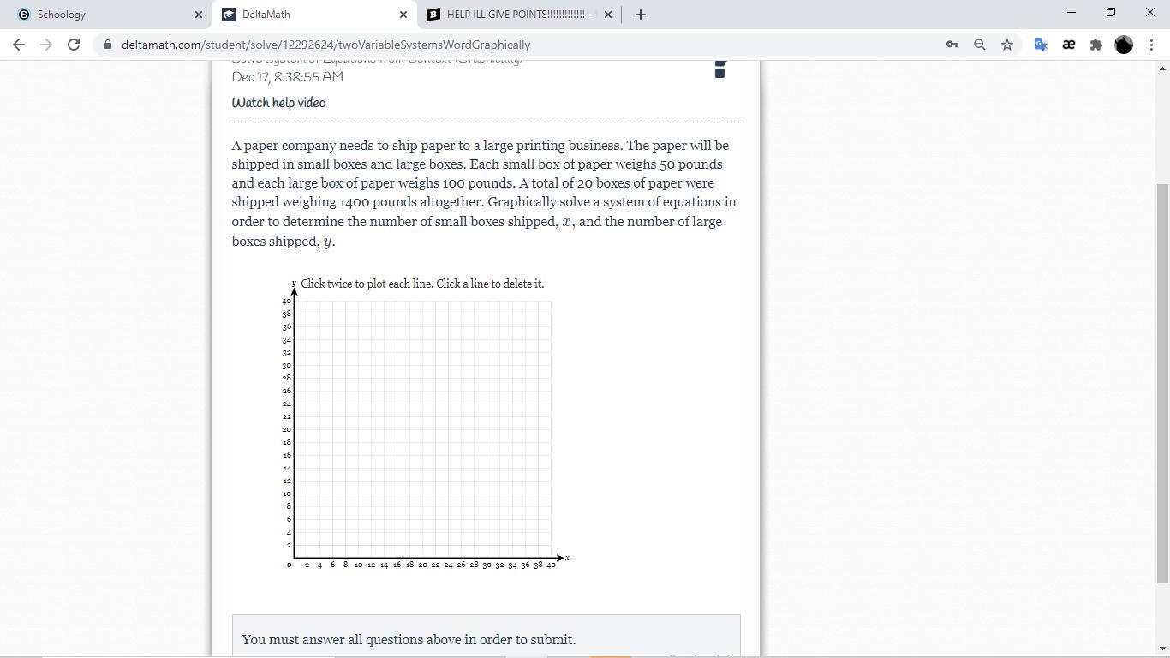
Task: Restore down the Chrome window
Action: 1111,13
